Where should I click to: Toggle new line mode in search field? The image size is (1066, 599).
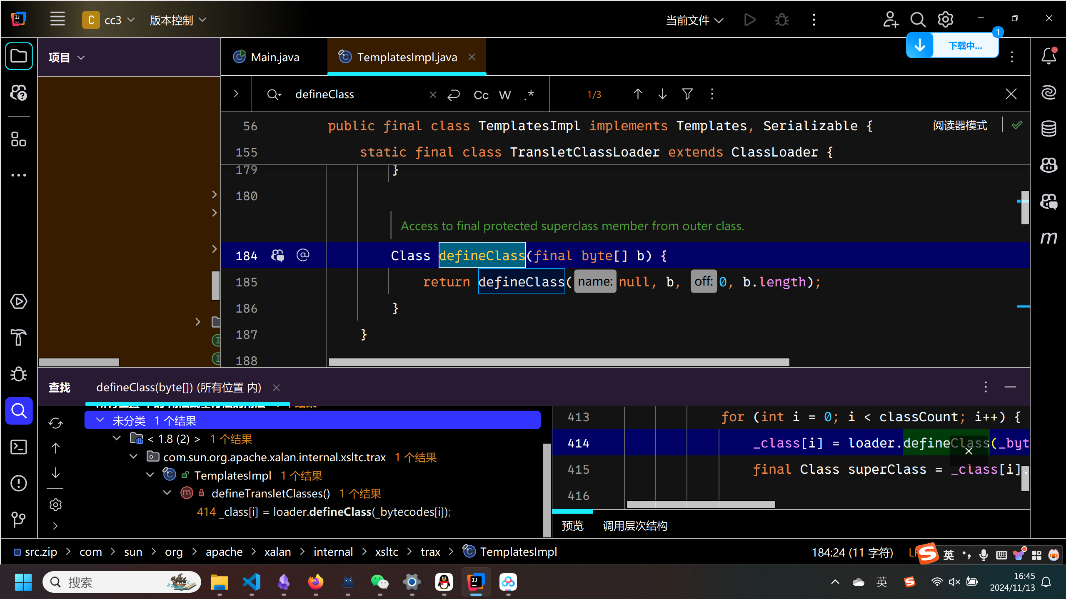pos(454,95)
